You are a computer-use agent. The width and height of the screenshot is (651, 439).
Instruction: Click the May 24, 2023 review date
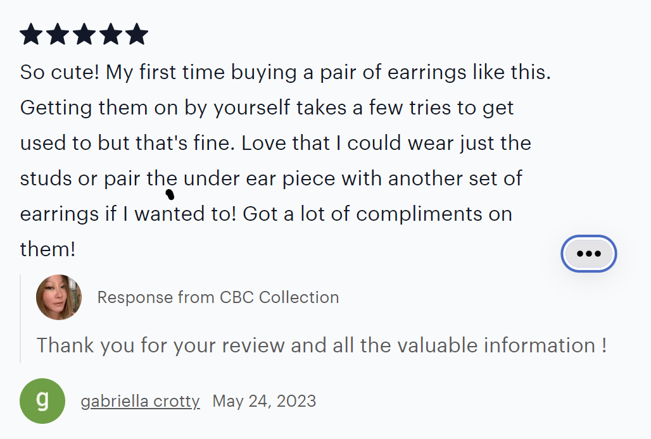[264, 401]
